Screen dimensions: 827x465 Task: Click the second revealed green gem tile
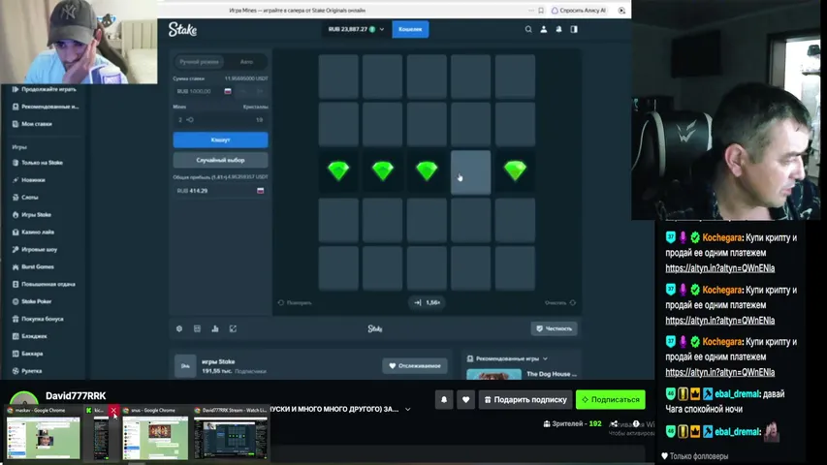click(382, 171)
